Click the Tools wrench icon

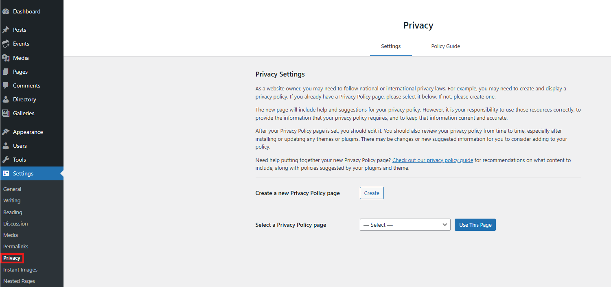click(6, 160)
